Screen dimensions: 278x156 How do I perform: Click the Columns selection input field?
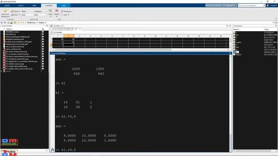coord(40,15)
